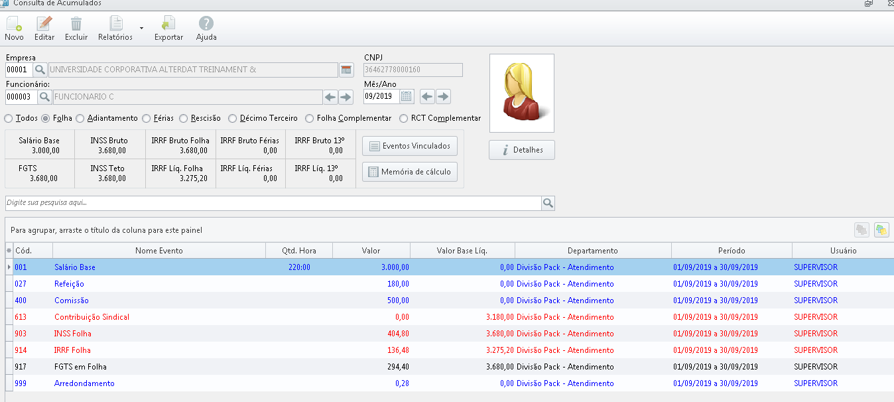Click the employee photo thumbnail
The width and height of the screenshot is (894, 402).
click(522, 94)
